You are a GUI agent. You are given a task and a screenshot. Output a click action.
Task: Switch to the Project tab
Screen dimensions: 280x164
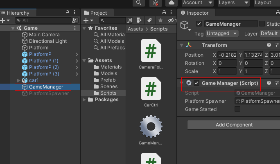97,13
